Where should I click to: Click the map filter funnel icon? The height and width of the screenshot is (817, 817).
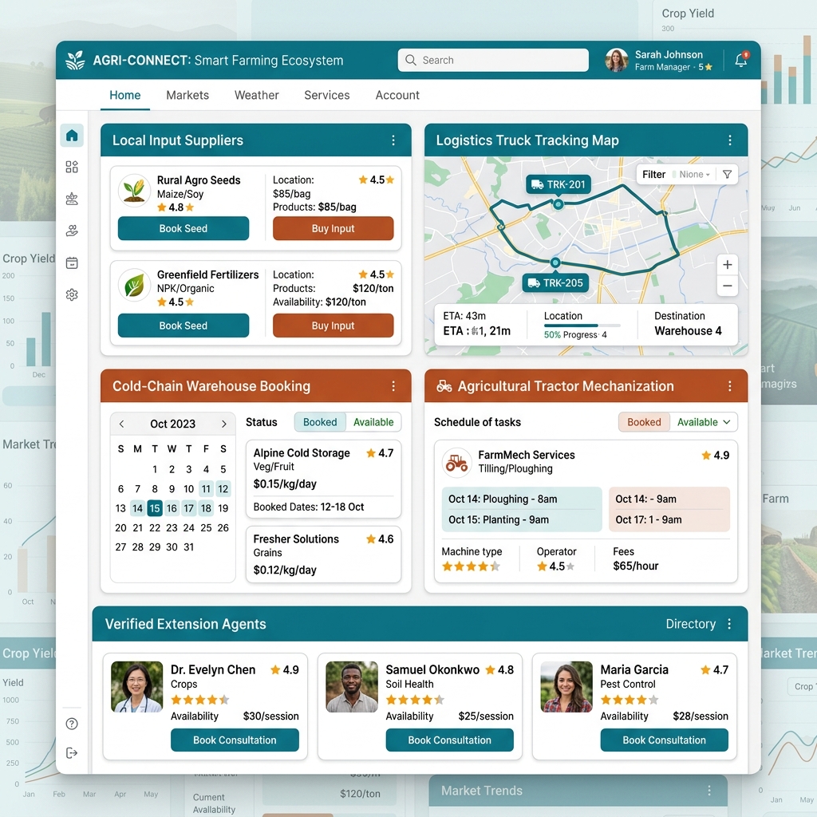tap(728, 175)
